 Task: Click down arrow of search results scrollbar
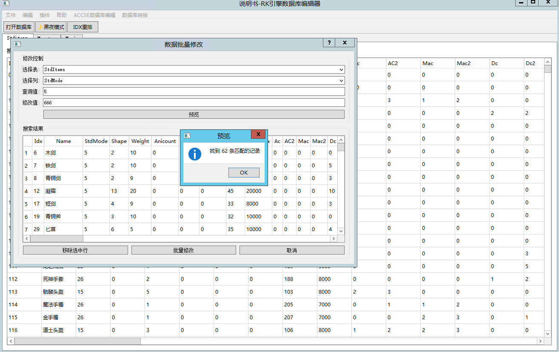(341, 231)
